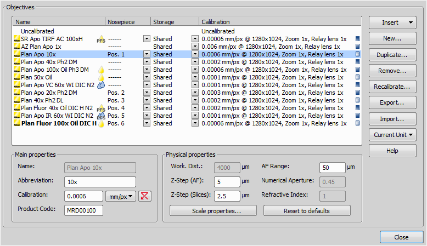Click oil drop icon on Plan 50x Oil row
427x246 pixels.
(100, 78)
